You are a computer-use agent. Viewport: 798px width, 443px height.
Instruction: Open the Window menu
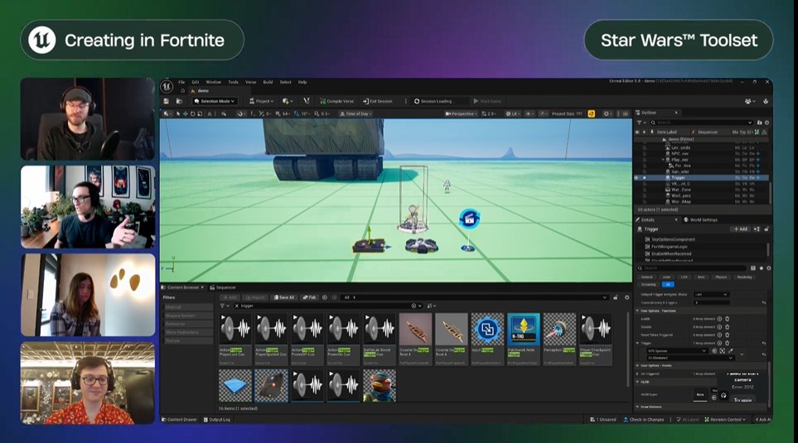(x=213, y=82)
